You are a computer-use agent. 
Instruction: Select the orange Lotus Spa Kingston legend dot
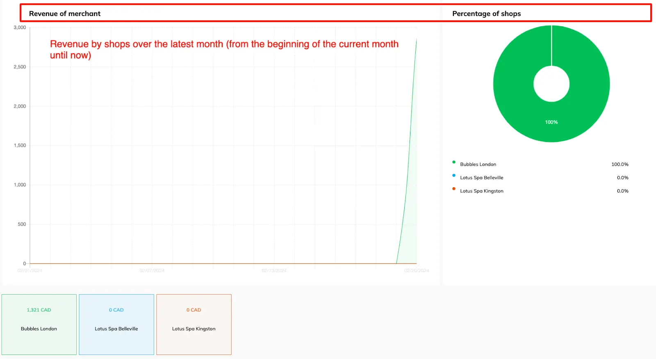point(454,189)
